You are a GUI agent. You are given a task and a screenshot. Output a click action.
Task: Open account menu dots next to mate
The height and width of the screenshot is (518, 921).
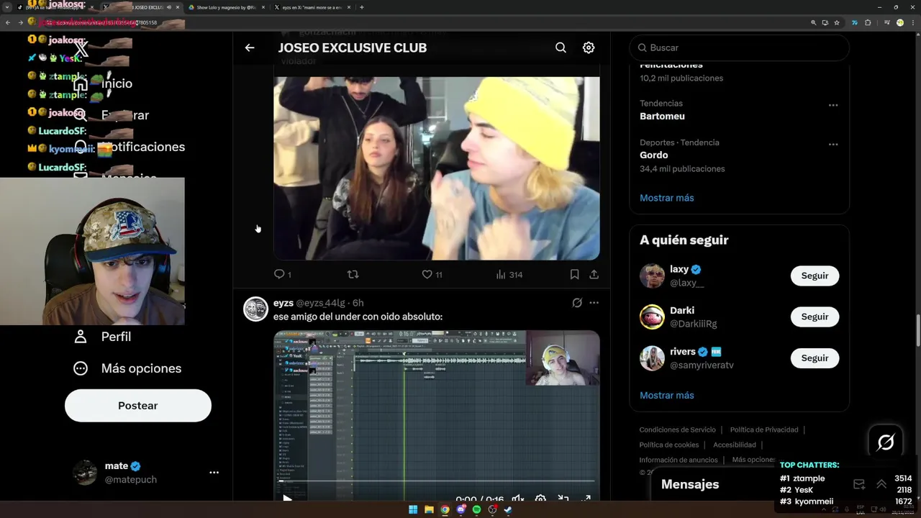point(214,473)
